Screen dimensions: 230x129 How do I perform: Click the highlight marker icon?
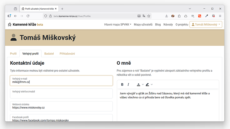147,85
